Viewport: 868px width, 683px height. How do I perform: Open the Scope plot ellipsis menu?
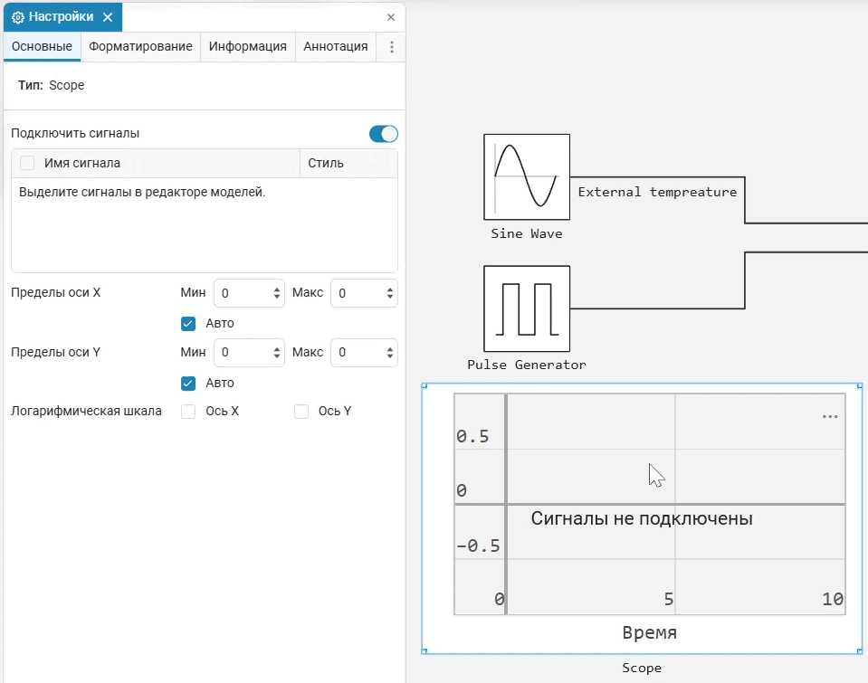(x=830, y=416)
